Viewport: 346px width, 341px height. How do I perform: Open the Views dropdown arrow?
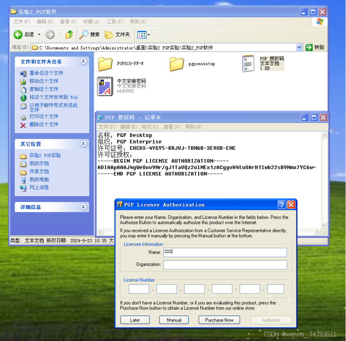point(149,35)
